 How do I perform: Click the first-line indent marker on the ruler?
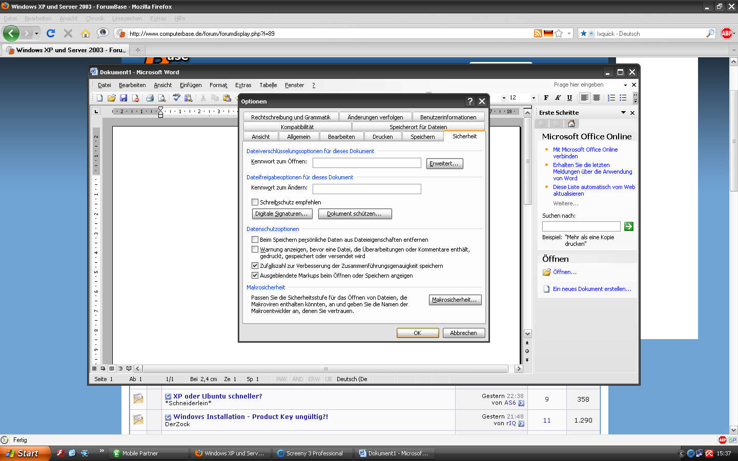(x=160, y=109)
